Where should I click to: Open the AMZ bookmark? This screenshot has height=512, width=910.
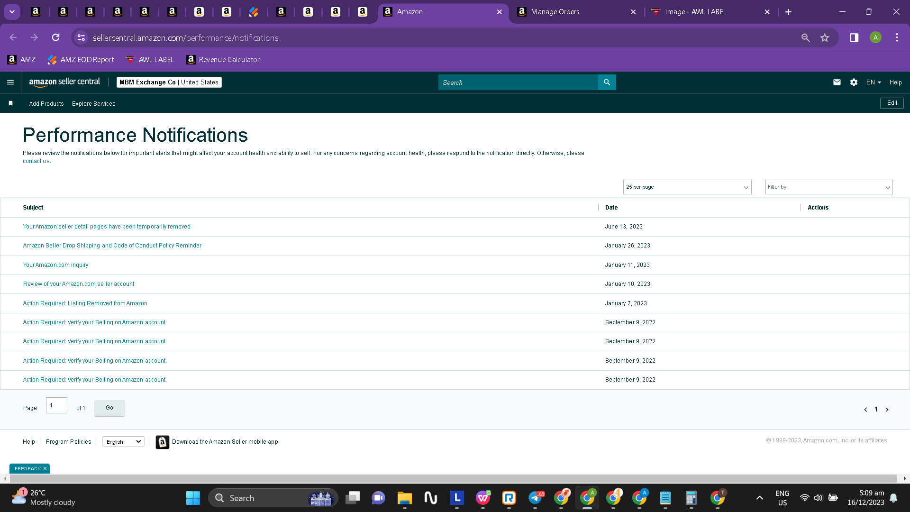(x=21, y=60)
